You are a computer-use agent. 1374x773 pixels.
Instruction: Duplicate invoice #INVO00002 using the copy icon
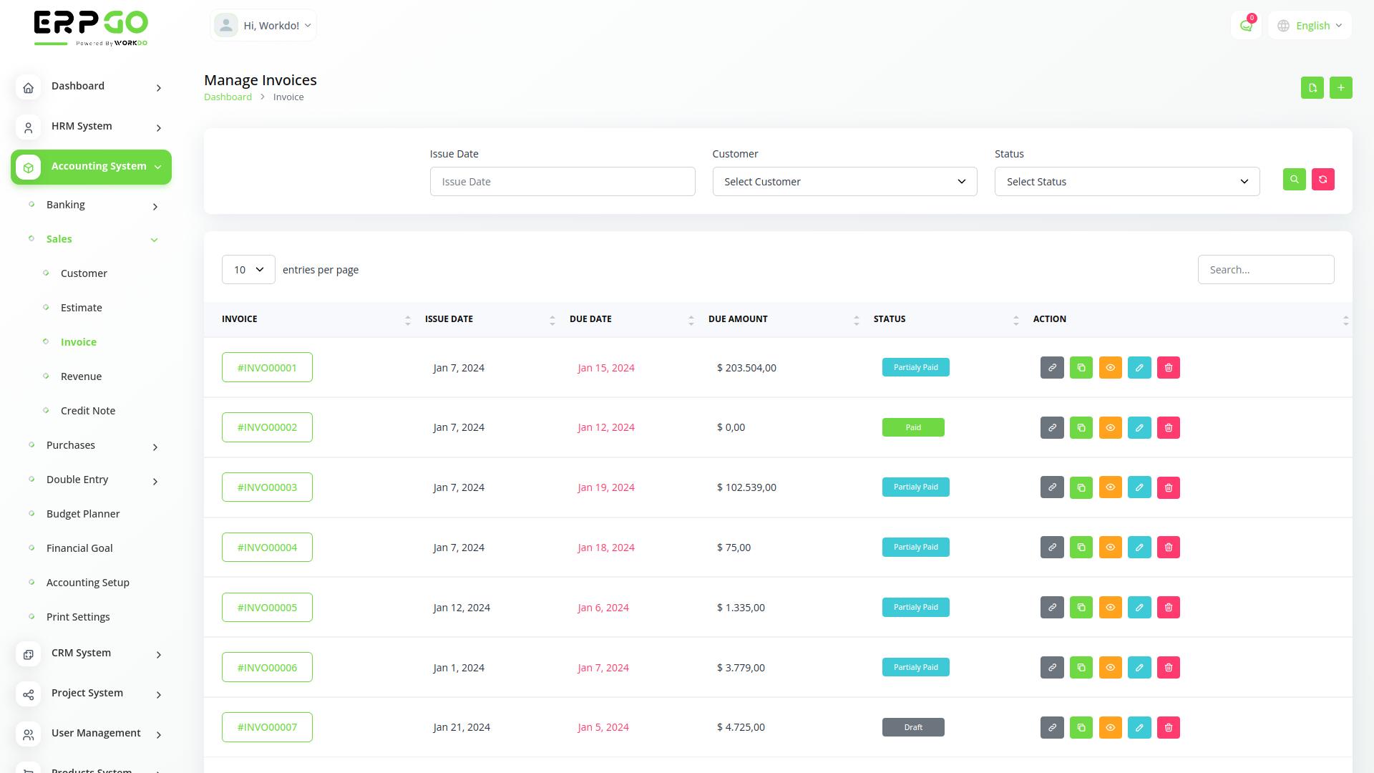(1081, 427)
